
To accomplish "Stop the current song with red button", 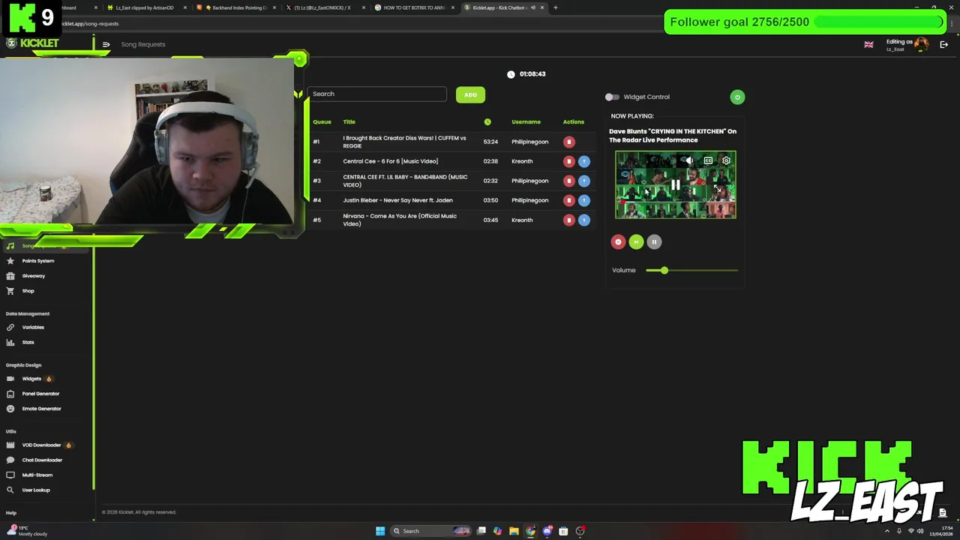I will click(x=618, y=241).
